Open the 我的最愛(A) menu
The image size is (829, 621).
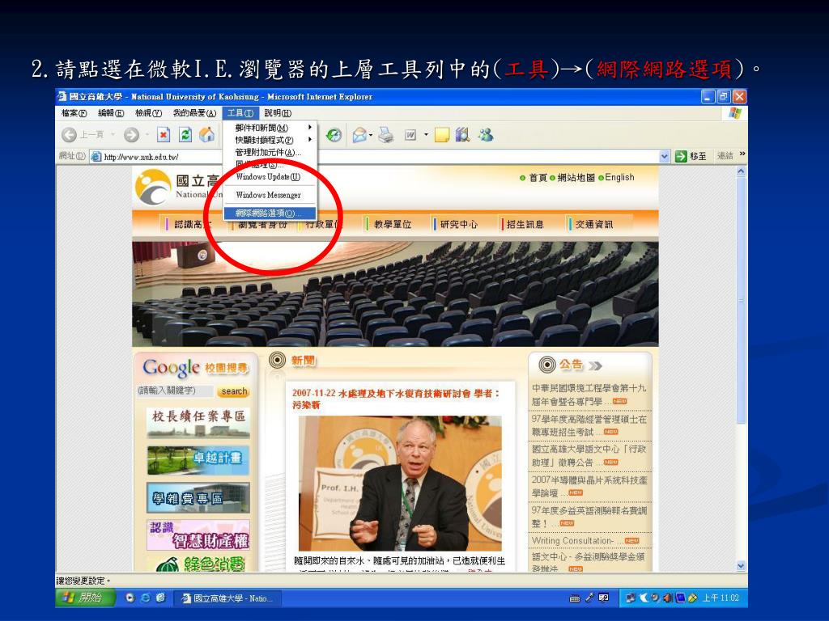coord(194,113)
